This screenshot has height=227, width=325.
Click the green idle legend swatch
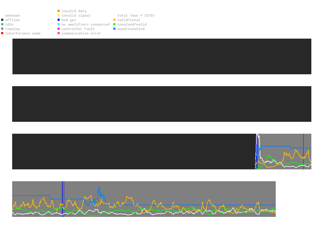tap(2, 24)
